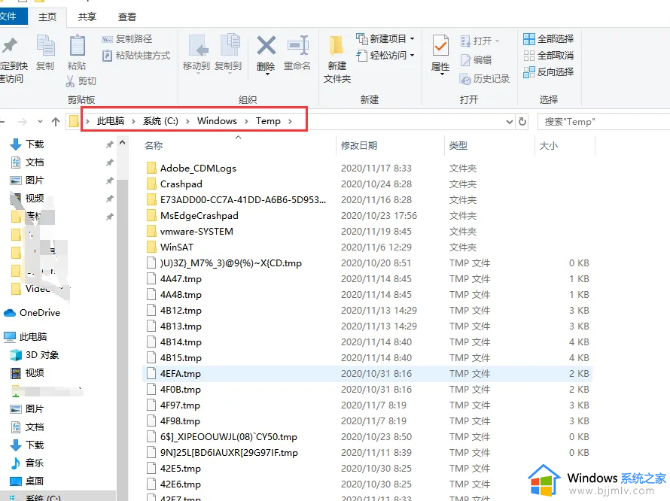Switch to the 查看 ribbon tab
The height and width of the screenshot is (501, 670).
point(127,17)
